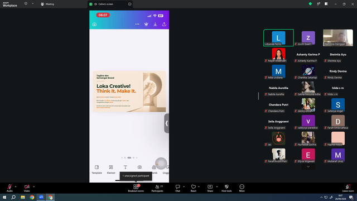Image resolution: width=357 pixels, height=201 pixels.
Task: Click the green encryption shield icon
Action: (x=310, y=4)
